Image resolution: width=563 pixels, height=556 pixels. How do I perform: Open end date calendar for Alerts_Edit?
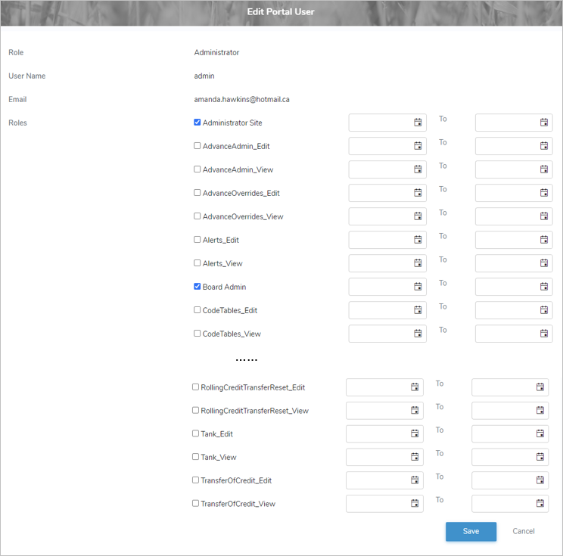[544, 240]
